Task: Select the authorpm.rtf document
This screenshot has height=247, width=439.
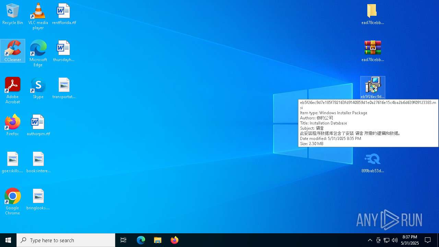Action: pos(38,125)
